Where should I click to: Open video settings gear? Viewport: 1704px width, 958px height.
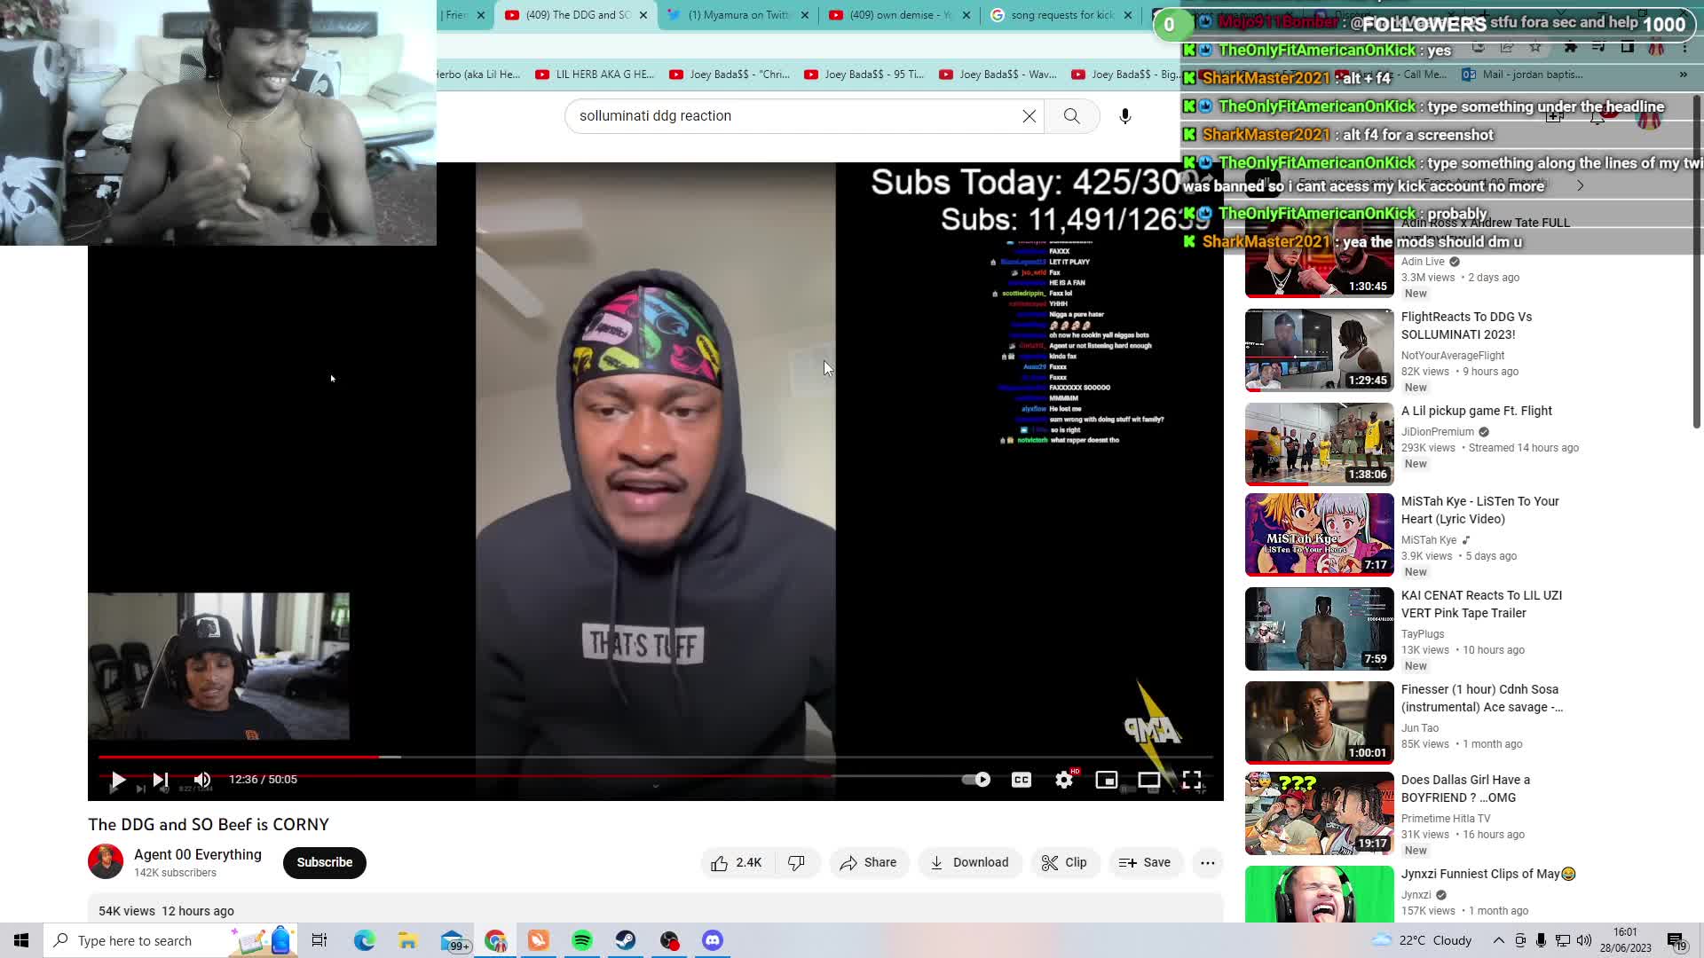(1064, 780)
